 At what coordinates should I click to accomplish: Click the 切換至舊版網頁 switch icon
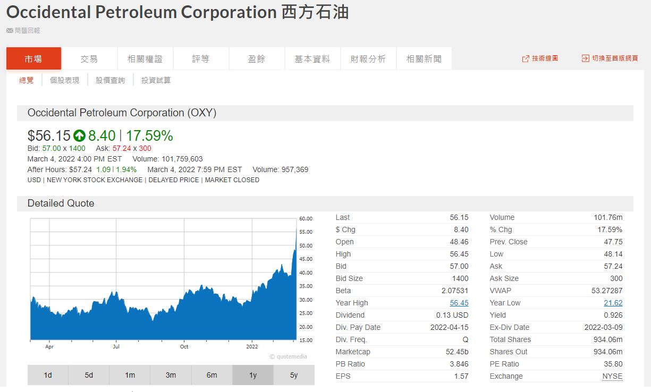585,58
